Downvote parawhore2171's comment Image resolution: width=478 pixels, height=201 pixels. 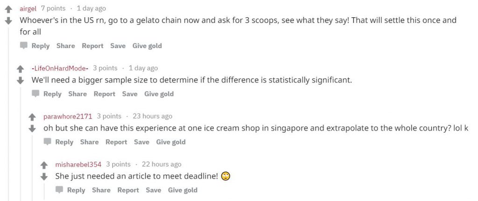[32, 129]
